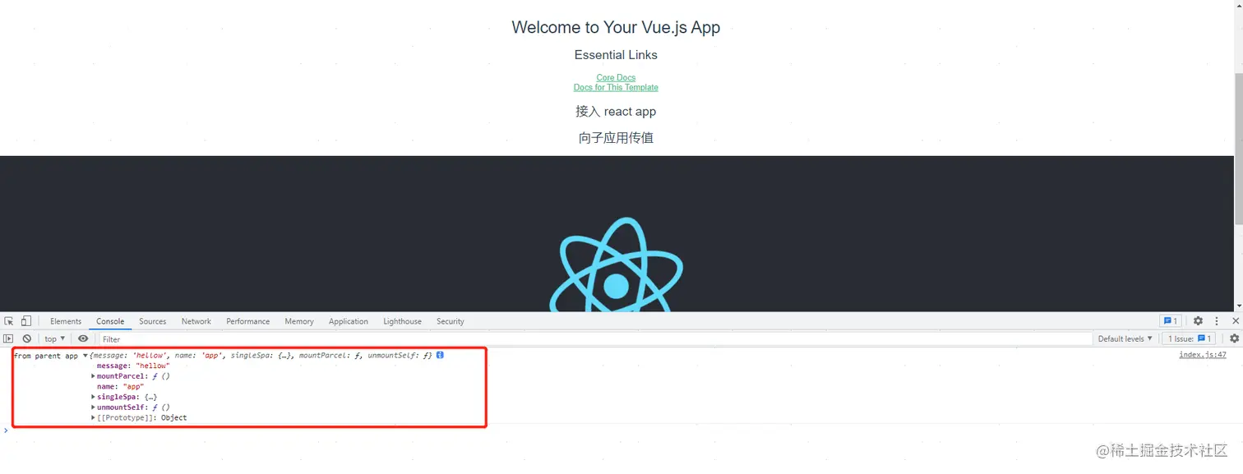Click the Essential Links heading
Screen dimensions: 1243x474
tap(616, 55)
